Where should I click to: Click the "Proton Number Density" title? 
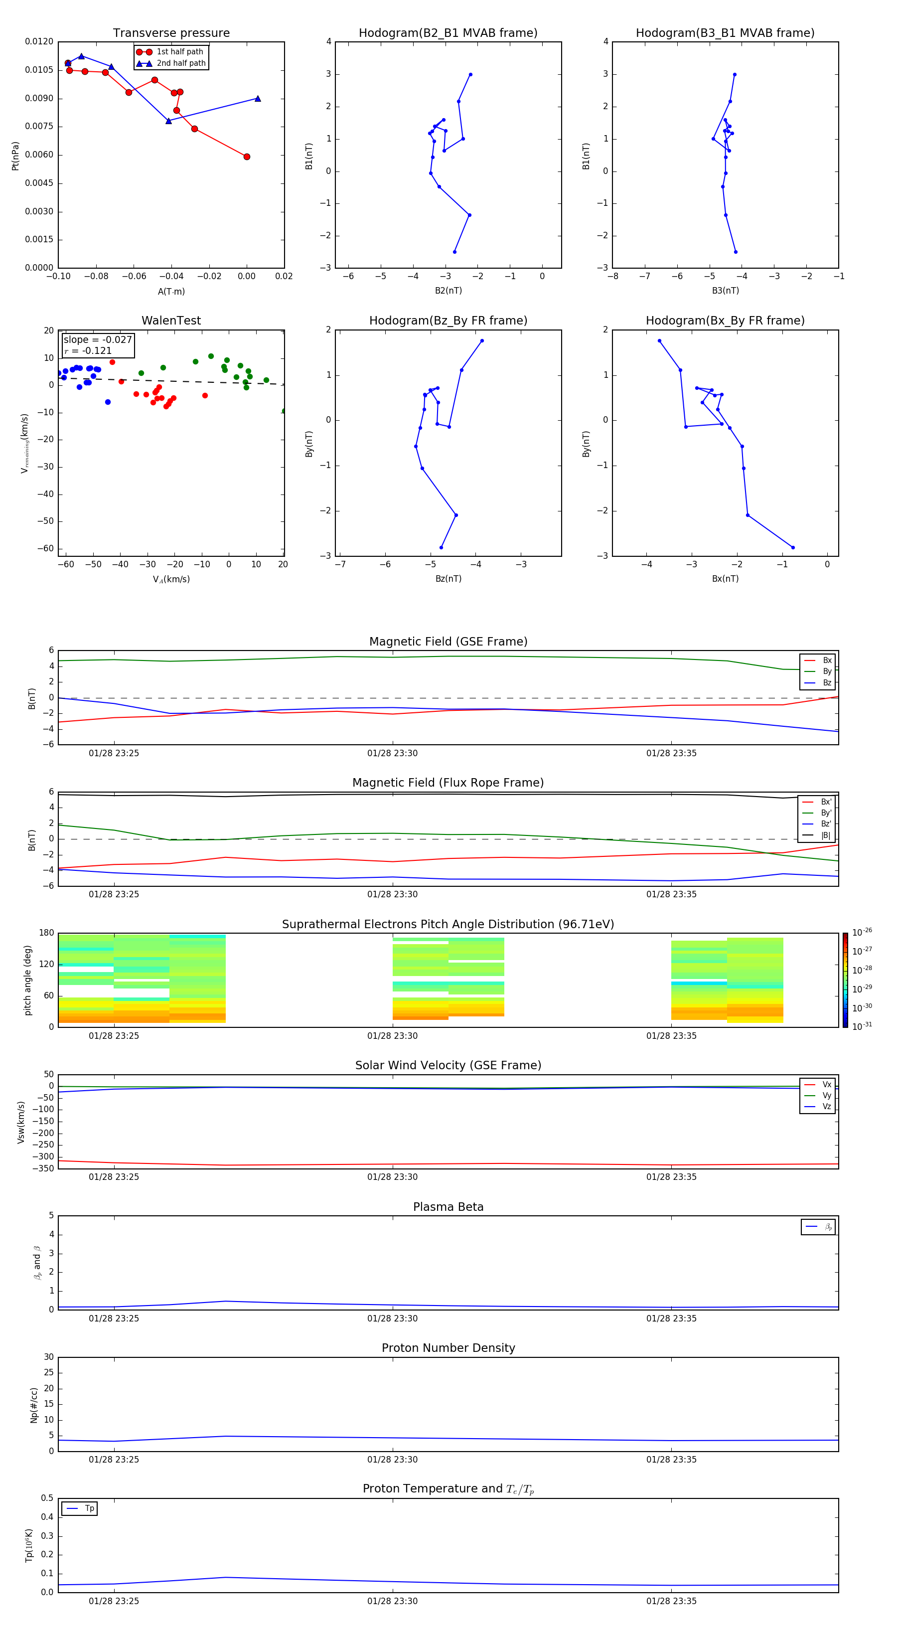coord(448,1349)
